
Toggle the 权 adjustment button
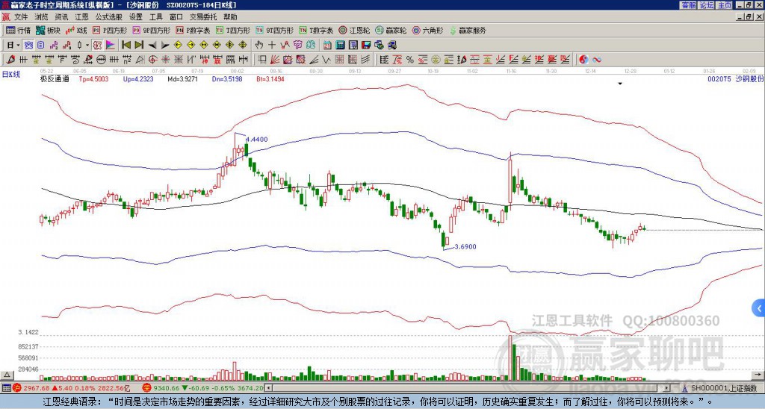97,46
